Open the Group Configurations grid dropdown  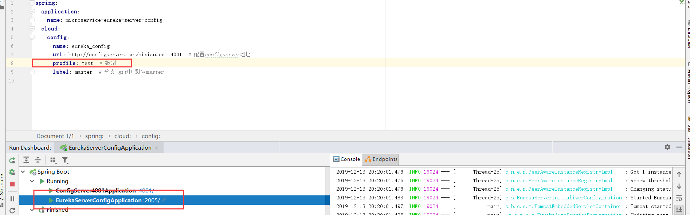pyautogui.click(x=53, y=160)
